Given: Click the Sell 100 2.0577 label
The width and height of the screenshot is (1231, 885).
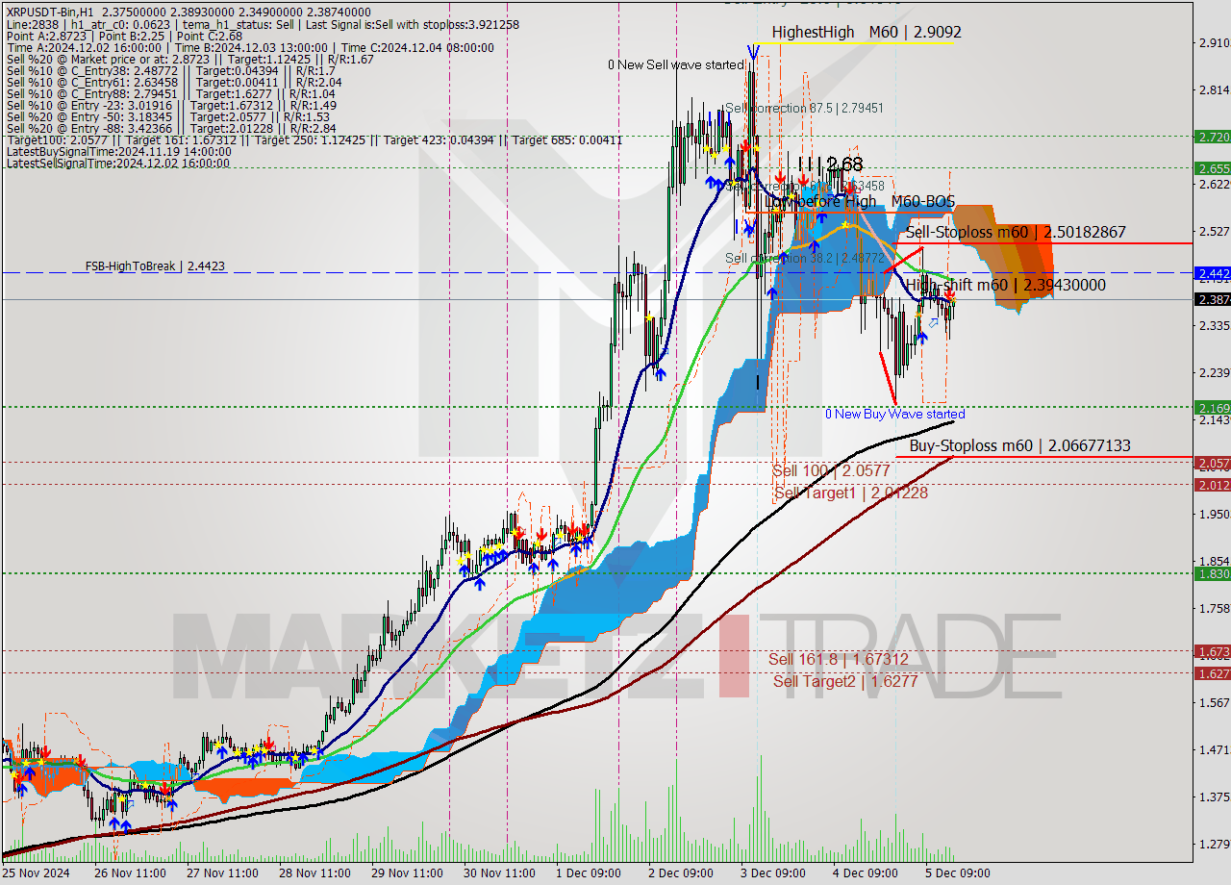Looking at the screenshot, I should click(x=831, y=470).
